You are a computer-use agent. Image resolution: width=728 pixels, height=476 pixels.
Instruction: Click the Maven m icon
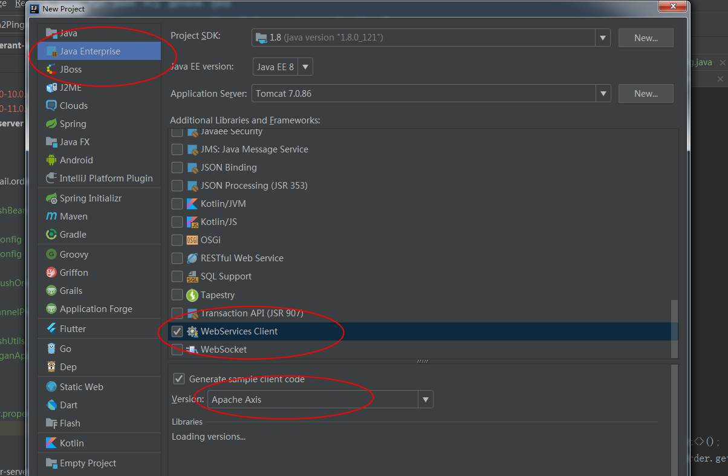51,217
